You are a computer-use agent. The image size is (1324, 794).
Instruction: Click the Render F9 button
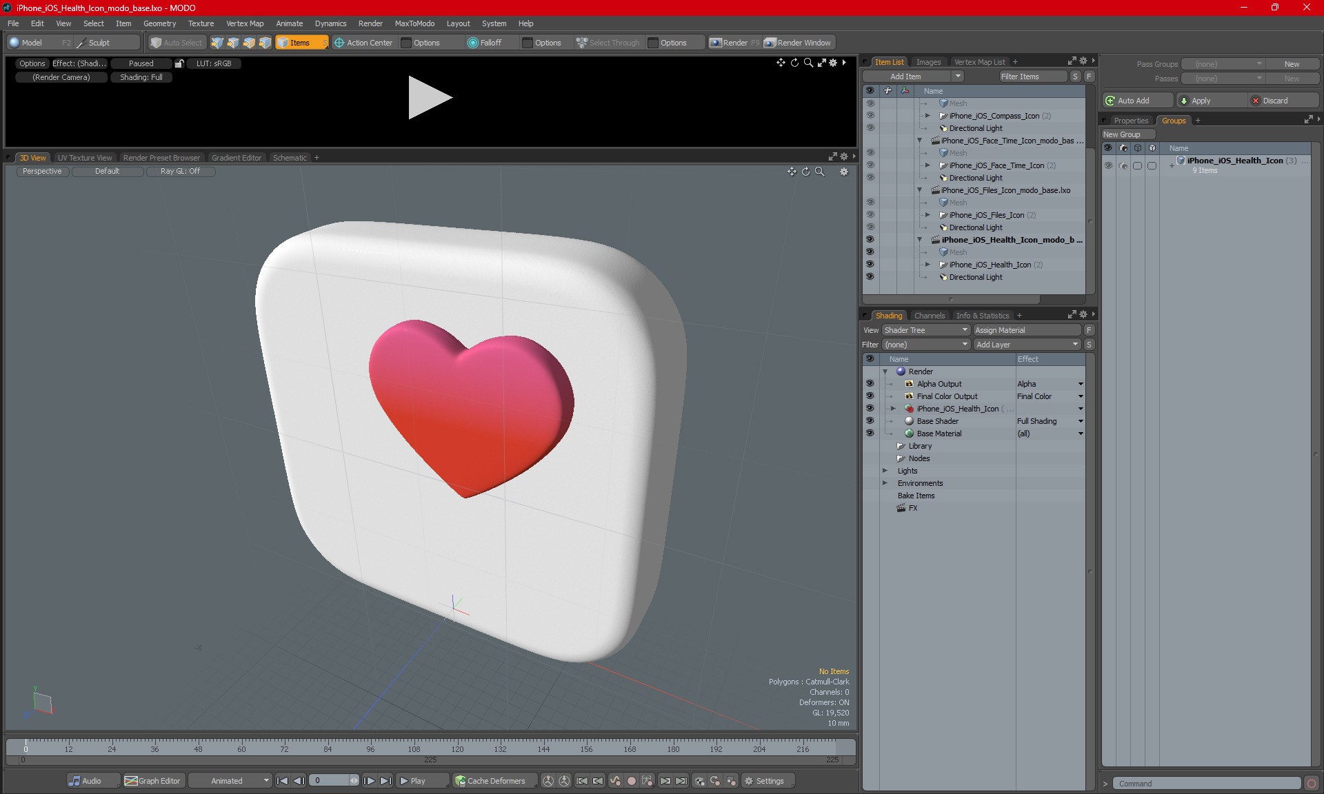coord(734,43)
